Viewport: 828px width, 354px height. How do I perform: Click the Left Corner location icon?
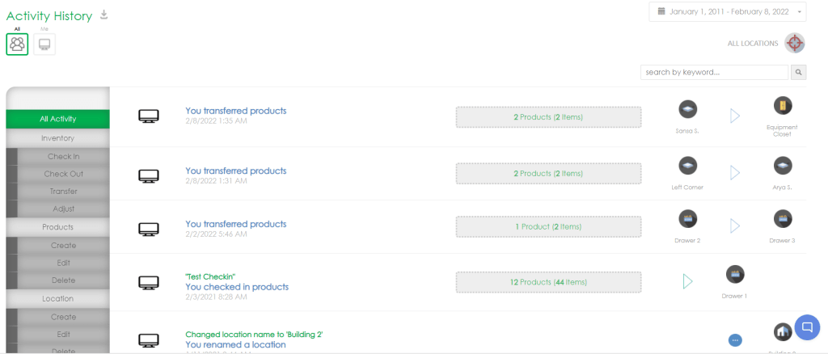pyautogui.click(x=687, y=166)
